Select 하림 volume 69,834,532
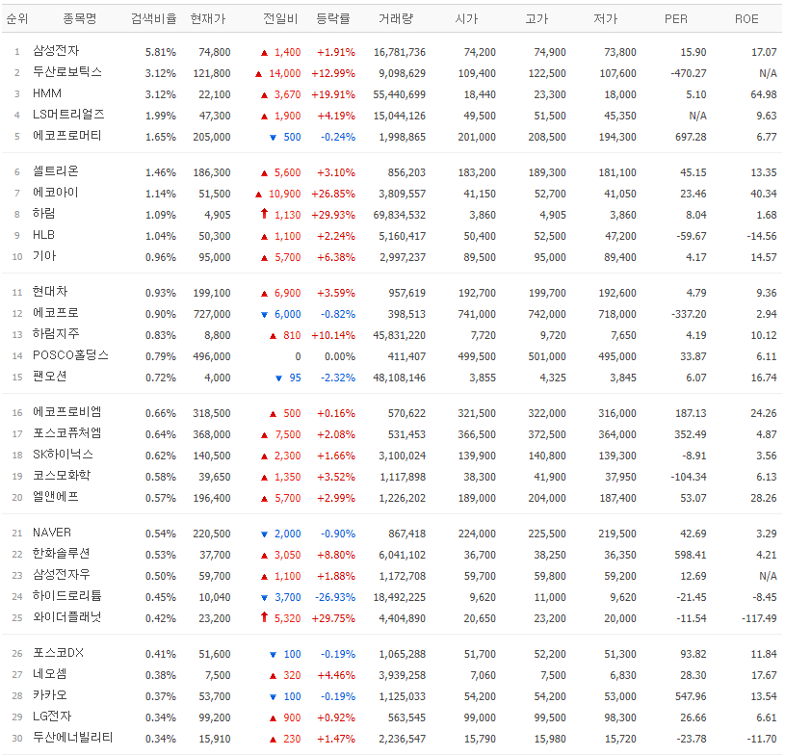The image size is (785, 756). click(x=400, y=215)
